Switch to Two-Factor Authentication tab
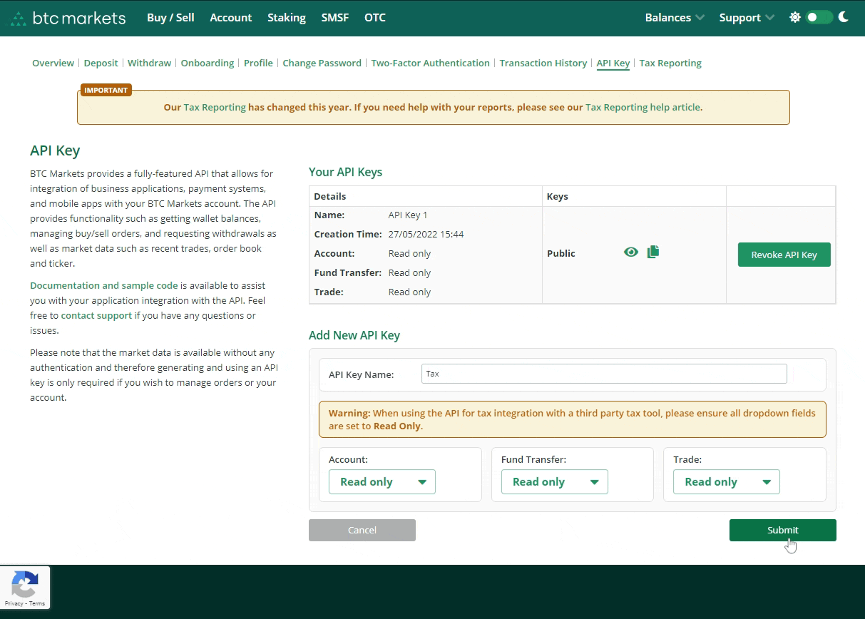The height and width of the screenshot is (619, 865). pos(431,63)
